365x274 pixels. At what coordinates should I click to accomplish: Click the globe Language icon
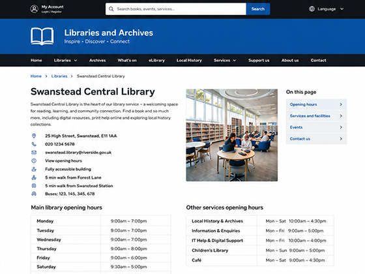(312, 9)
